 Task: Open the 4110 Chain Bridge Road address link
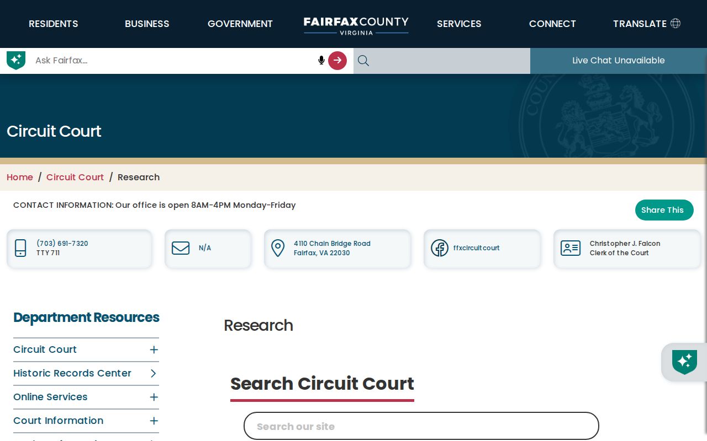pos(332,248)
